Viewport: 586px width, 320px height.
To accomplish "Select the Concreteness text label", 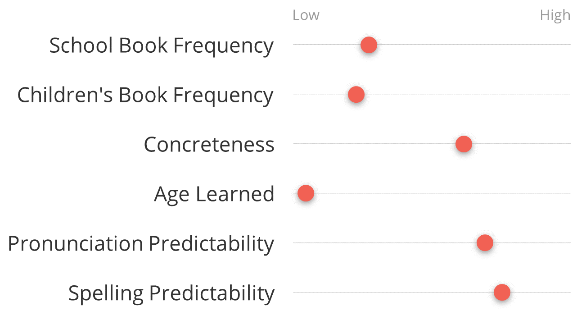I will pyautogui.click(x=209, y=145).
